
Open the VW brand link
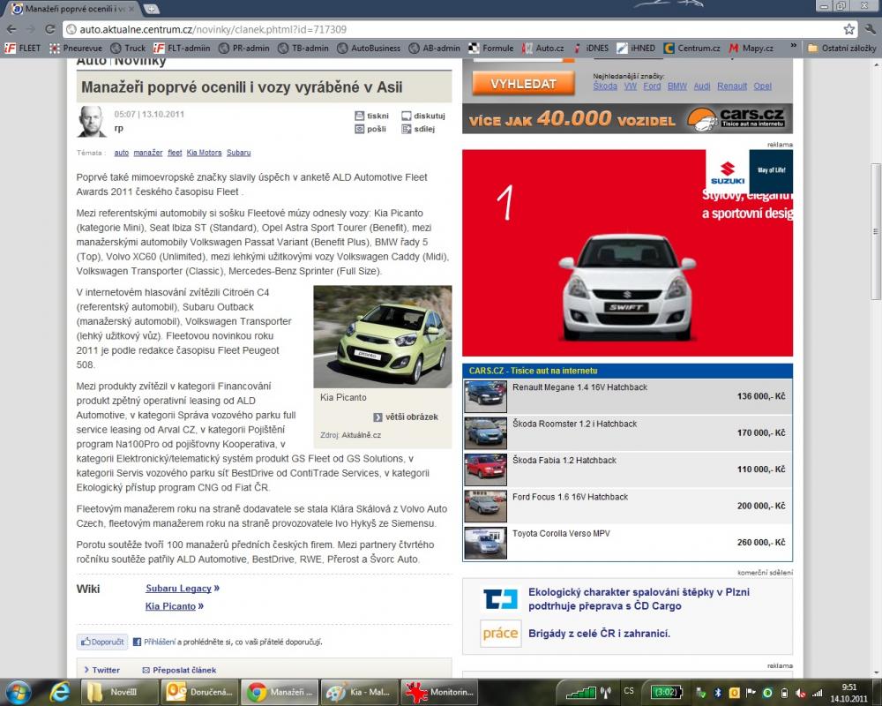click(630, 86)
